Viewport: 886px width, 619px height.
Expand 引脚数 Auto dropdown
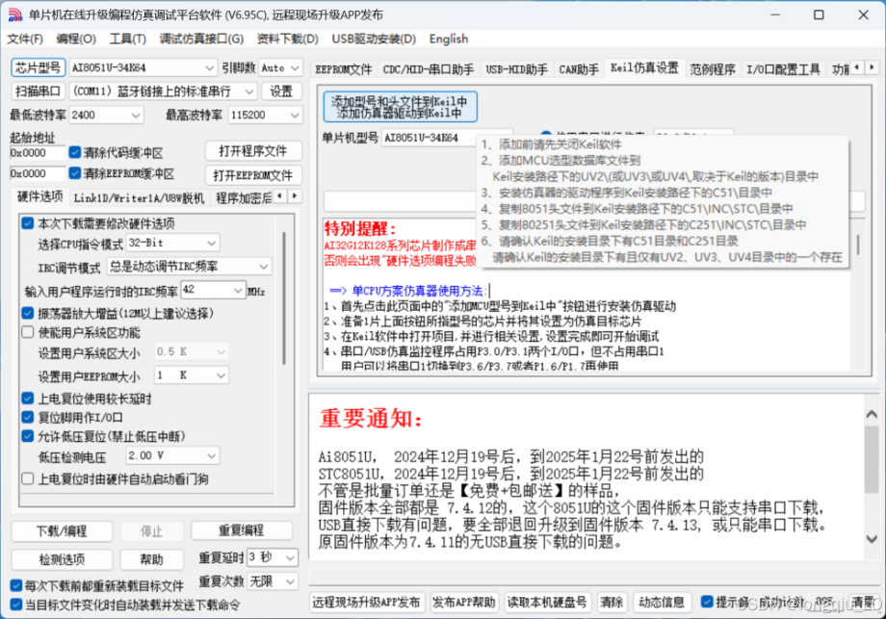pos(295,67)
